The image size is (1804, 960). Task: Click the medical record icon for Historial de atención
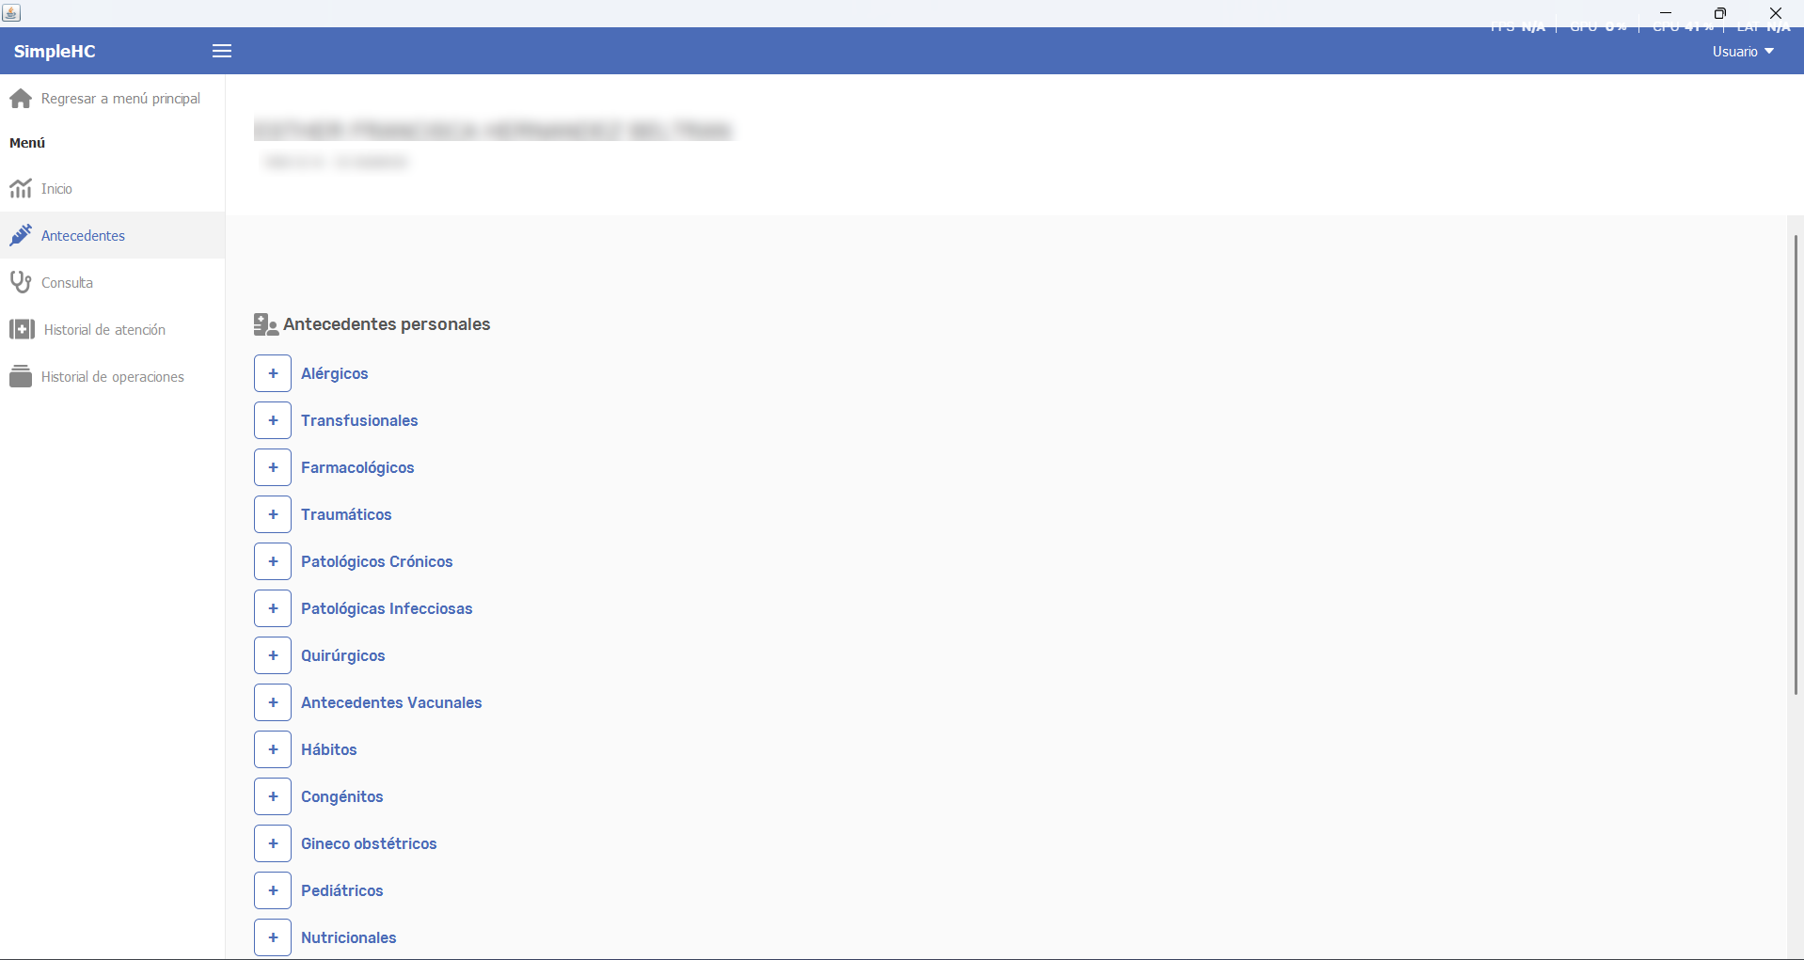[22, 329]
